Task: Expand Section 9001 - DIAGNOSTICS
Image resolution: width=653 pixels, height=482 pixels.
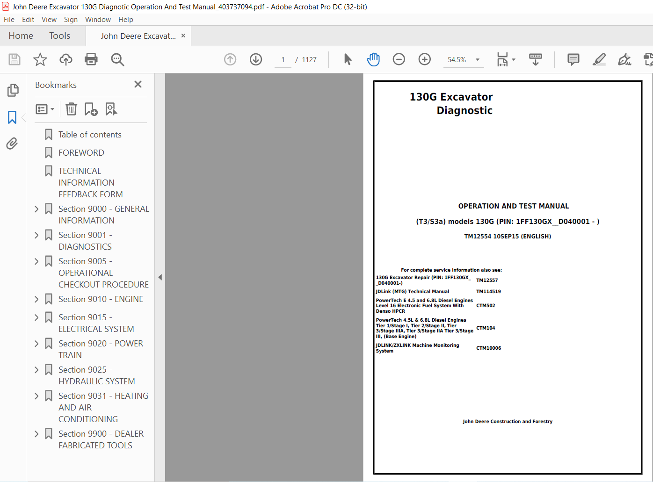Action: (x=36, y=235)
